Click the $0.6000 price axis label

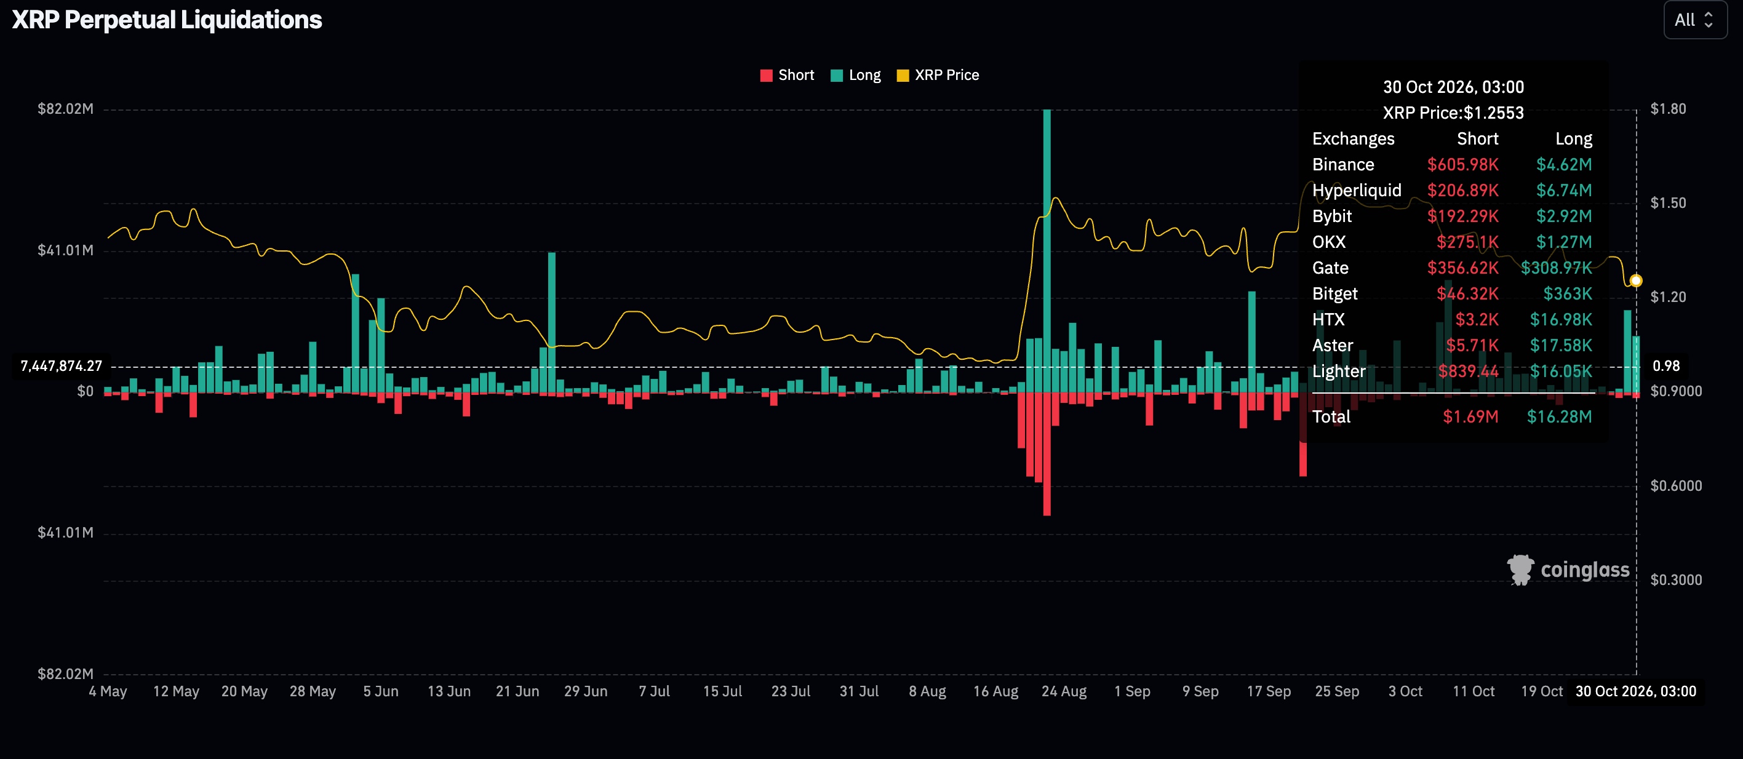(1676, 486)
